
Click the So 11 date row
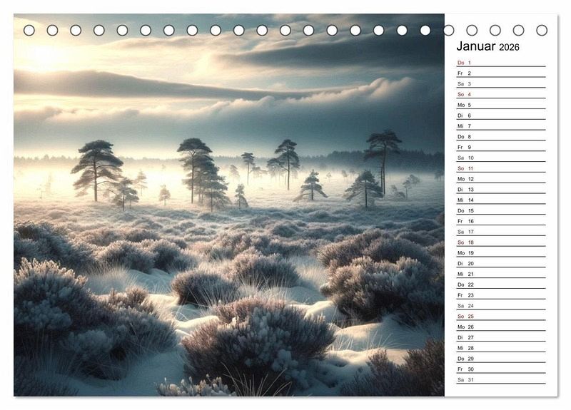click(500, 168)
